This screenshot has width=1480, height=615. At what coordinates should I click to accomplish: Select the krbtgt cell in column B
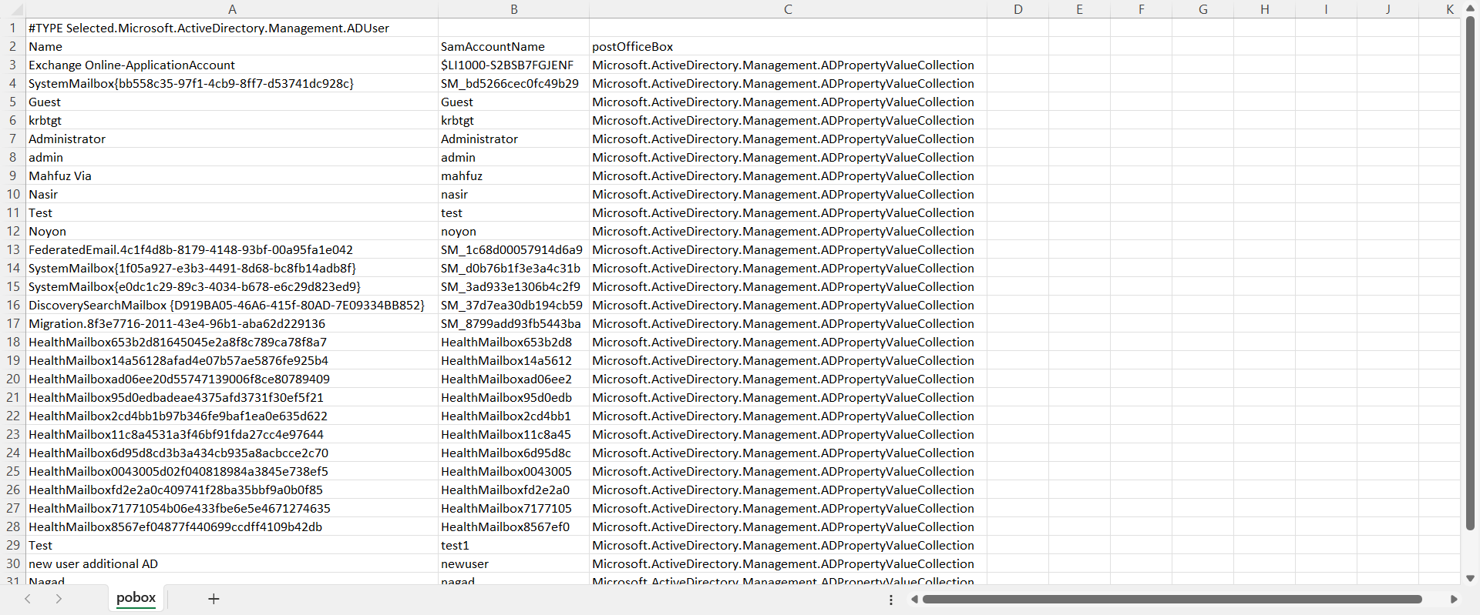pos(513,120)
